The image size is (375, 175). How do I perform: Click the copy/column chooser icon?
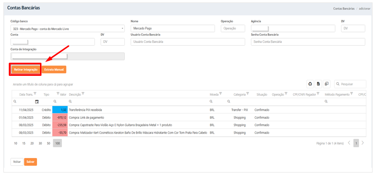click(x=326, y=84)
